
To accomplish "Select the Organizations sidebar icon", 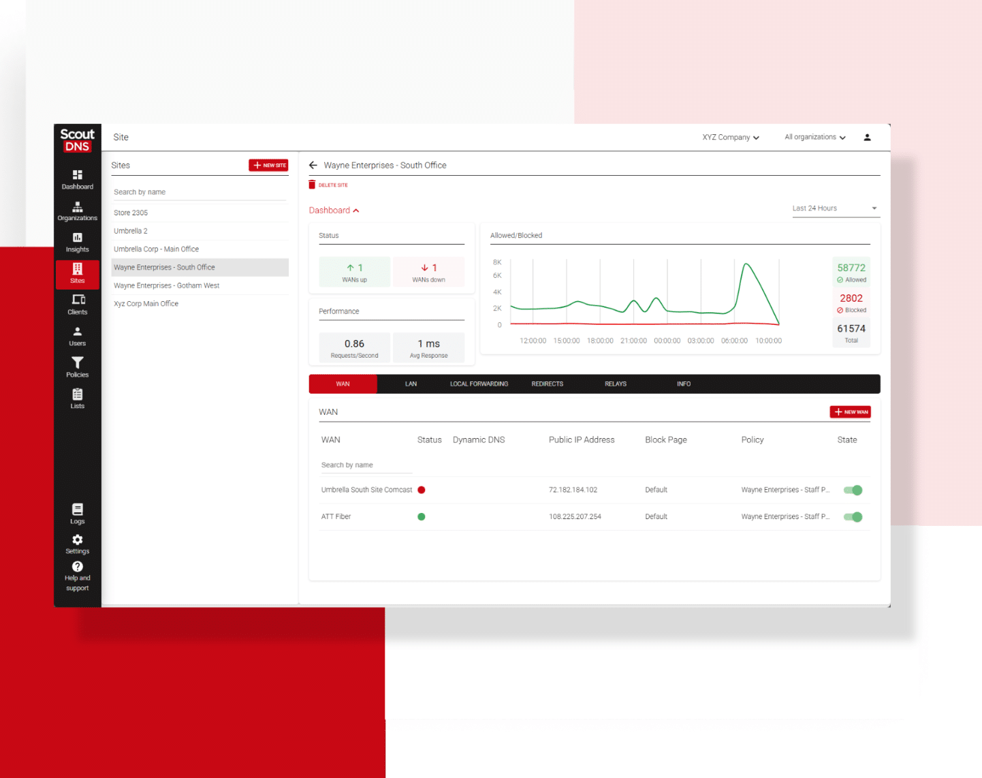I will pos(77,211).
